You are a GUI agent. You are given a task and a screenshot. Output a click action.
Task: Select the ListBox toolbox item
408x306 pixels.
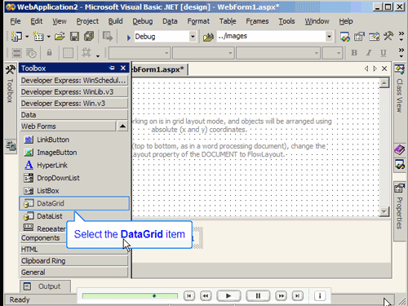coord(74,191)
